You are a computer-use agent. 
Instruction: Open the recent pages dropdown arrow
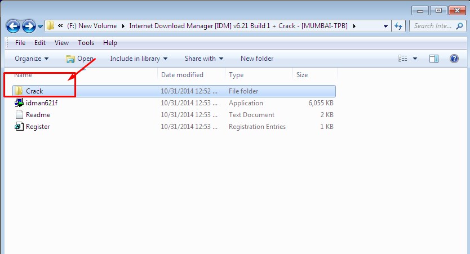(x=40, y=26)
